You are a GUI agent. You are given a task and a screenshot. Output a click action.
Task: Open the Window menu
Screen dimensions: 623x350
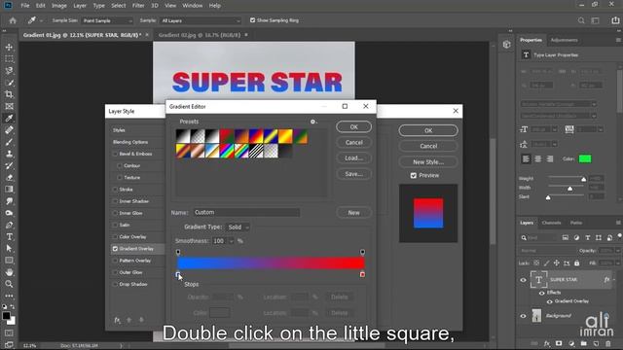point(193,6)
